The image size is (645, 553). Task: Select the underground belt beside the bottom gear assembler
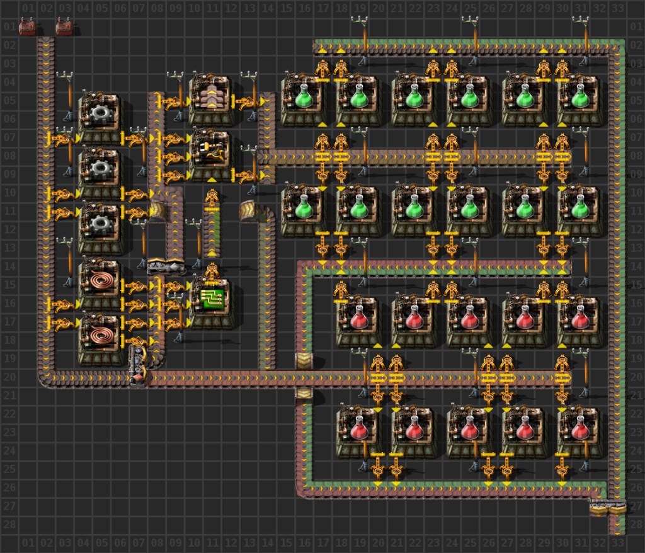click(158, 212)
